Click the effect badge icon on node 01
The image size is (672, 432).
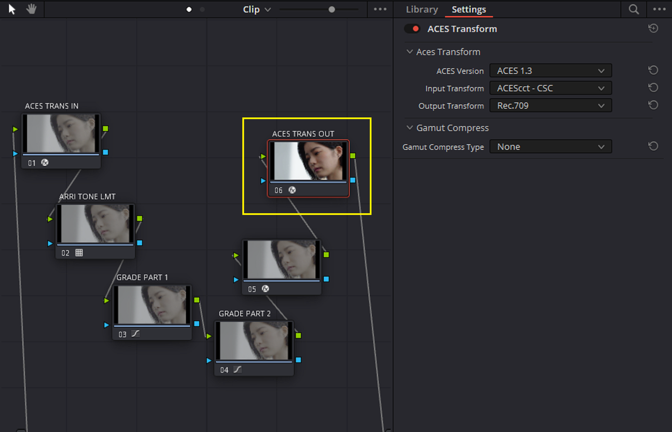click(x=45, y=162)
